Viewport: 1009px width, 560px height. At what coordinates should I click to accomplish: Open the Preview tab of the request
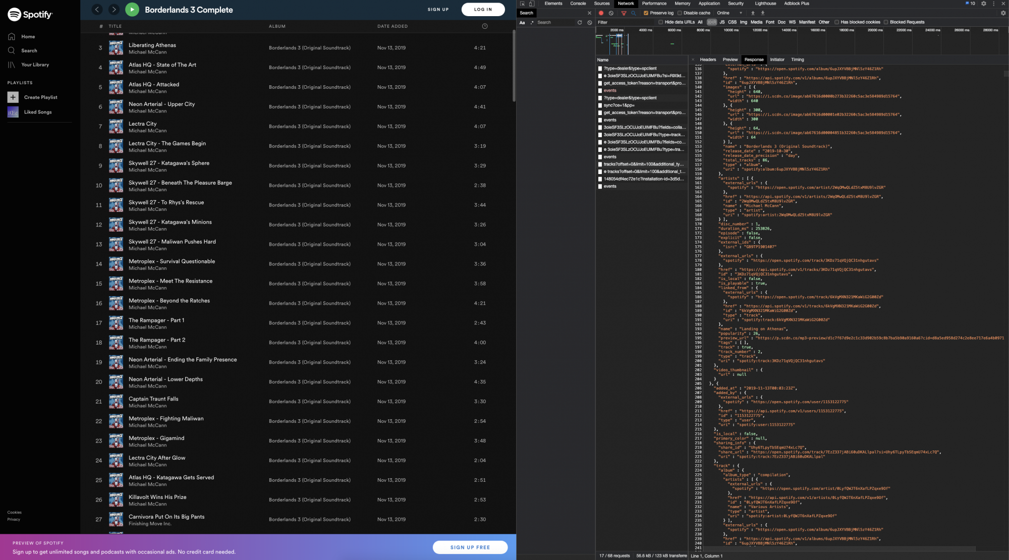(x=730, y=60)
